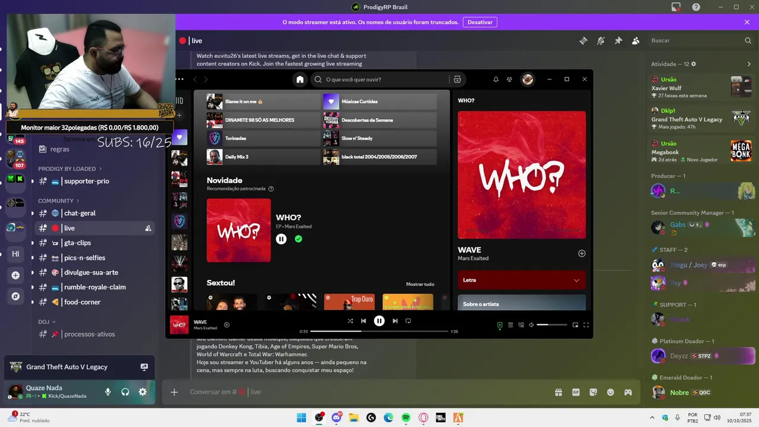This screenshot has width=759, height=427.
Task: Stream Grand Theft Auto V screen-share icon
Action: click(x=144, y=367)
